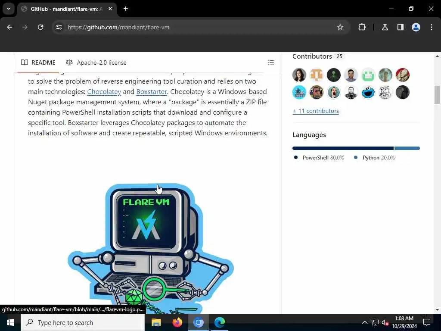This screenshot has width=441, height=331.
Task: Select the GitHub mandiant/flare-vm tab
Action: point(66,9)
